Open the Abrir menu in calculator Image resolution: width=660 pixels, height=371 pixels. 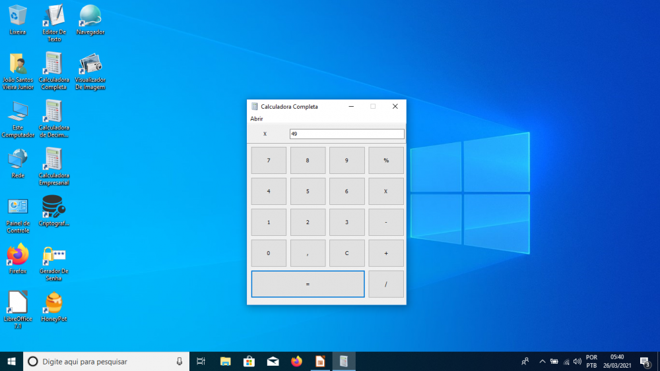(256, 119)
